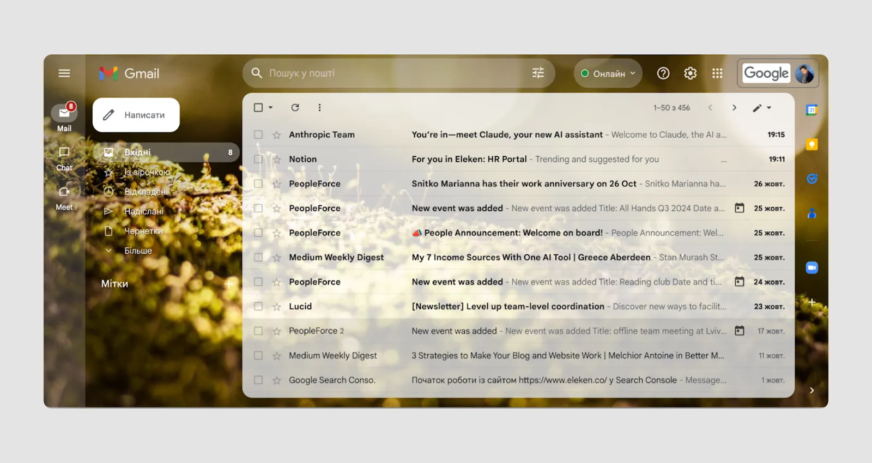This screenshot has width=872, height=463.
Task: Select the Lucid email checkbox
Action: click(258, 306)
